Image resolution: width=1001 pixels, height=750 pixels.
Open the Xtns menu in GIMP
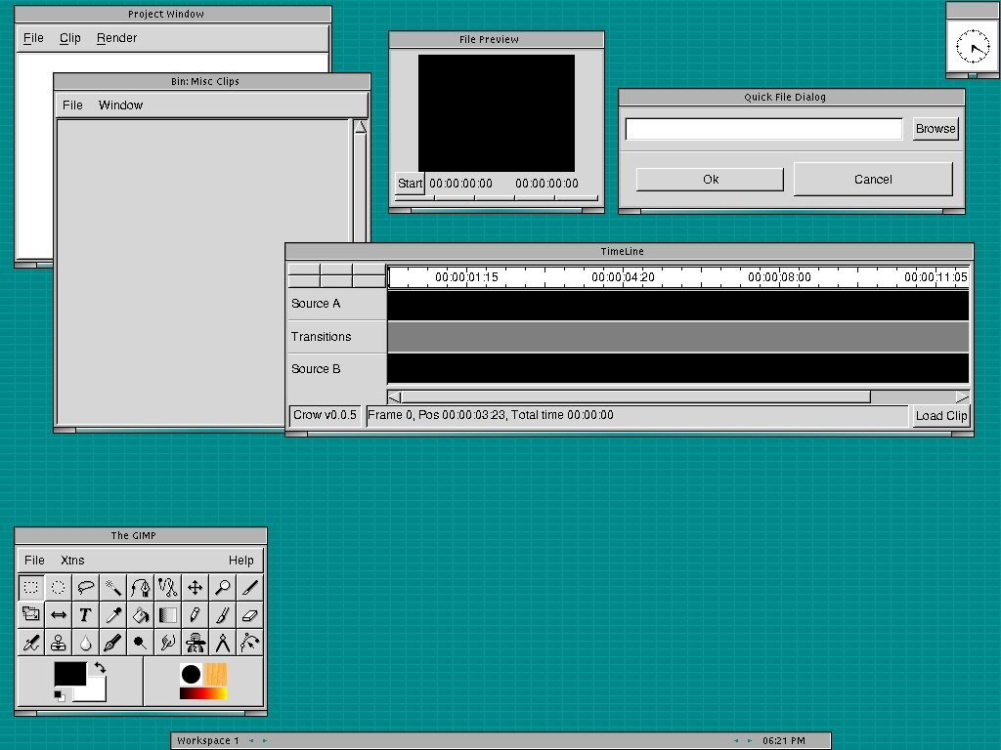click(72, 561)
